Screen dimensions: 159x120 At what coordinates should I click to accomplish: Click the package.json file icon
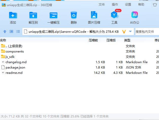3,67
